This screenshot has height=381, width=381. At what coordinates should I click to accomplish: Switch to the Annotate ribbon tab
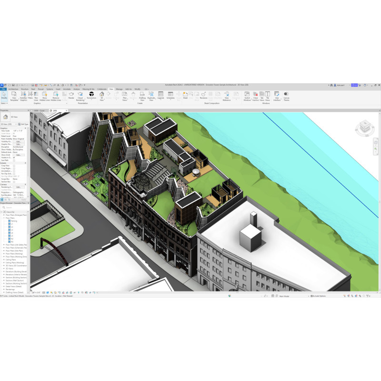coord(67,89)
